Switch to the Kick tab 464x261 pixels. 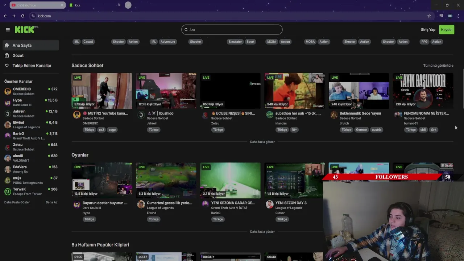[x=95, y=5]
